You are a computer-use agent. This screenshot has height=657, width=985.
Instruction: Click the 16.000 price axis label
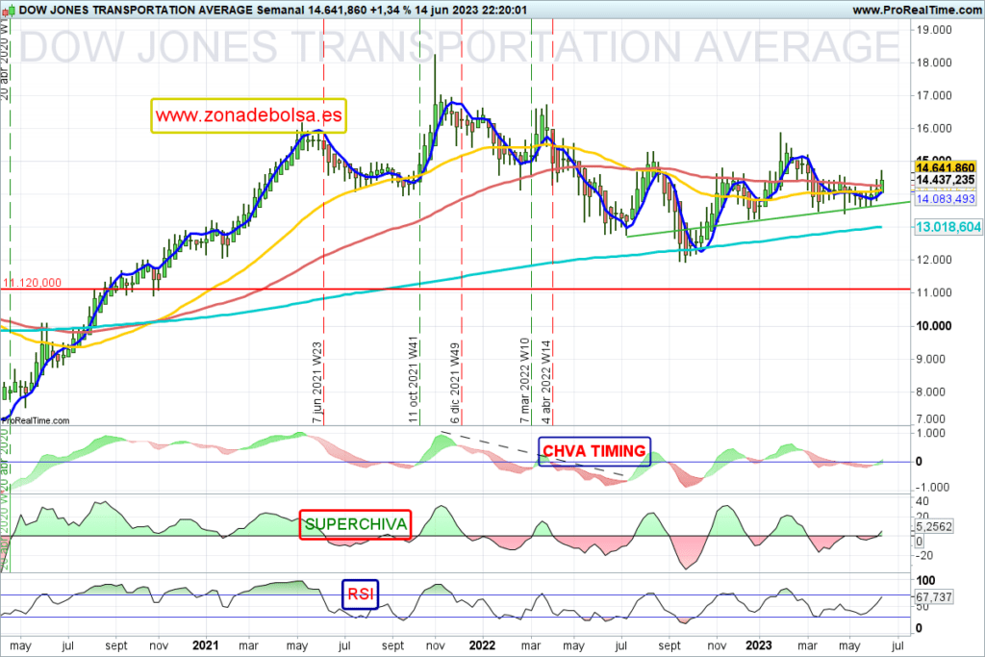point(934,128)
